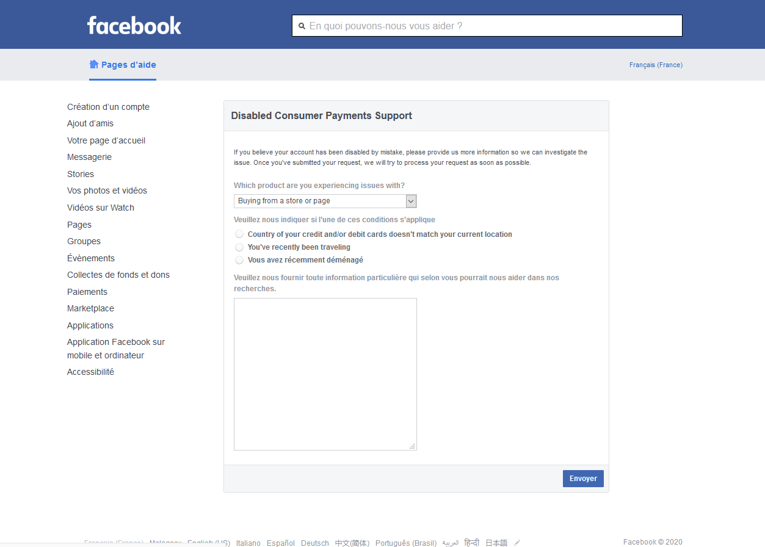Click the pencil icon beside footer languages
765x547 pixels.
pyautogui.click(x=517, y=542)
